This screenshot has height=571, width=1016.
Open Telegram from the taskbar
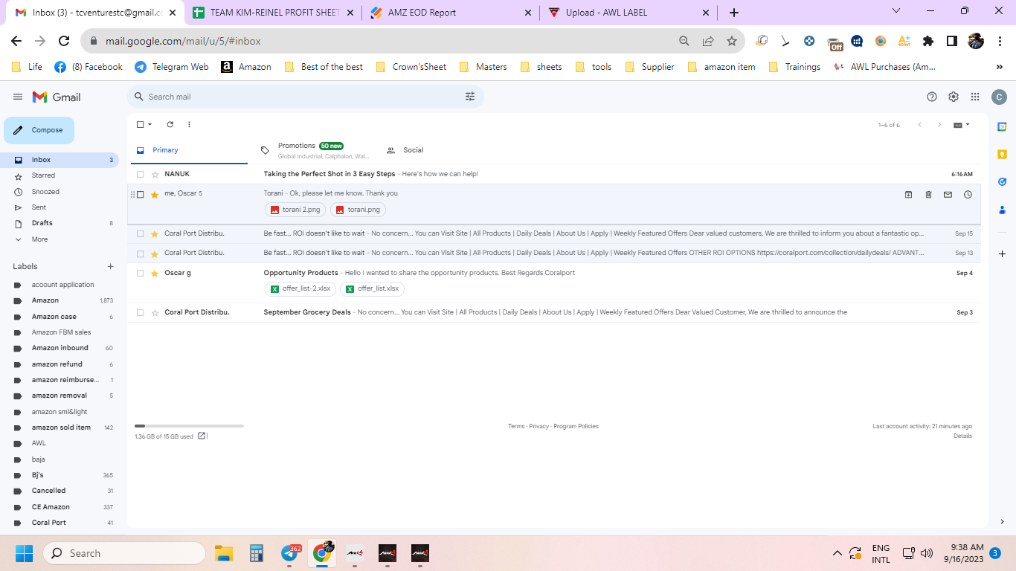coord(290,553)
